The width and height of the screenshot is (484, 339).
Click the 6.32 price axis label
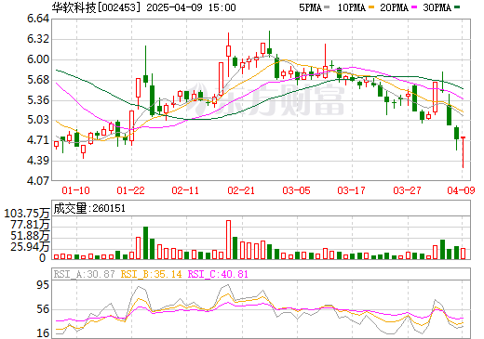38,39
